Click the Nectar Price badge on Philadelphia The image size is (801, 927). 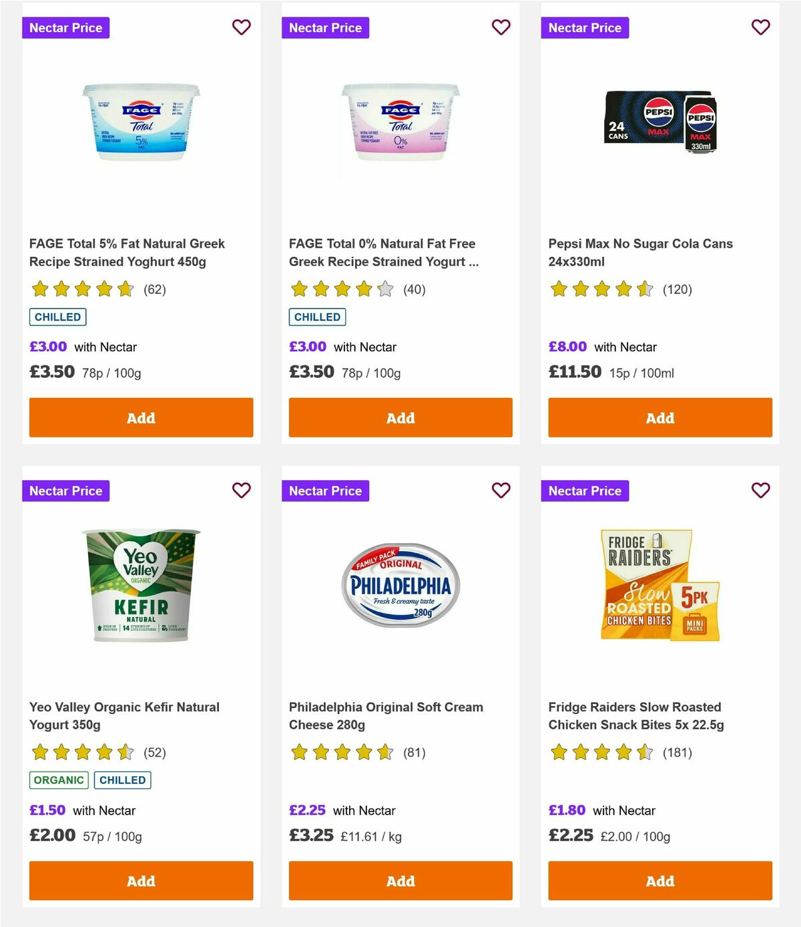(326, 491)
